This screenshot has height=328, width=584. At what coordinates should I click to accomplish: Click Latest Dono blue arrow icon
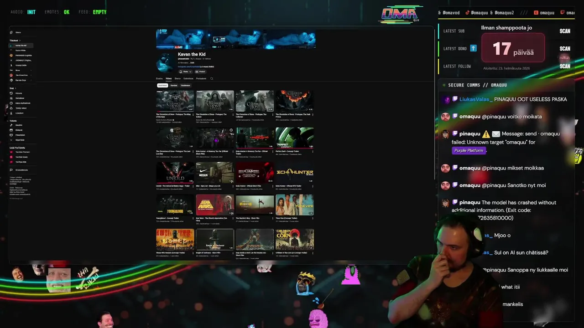click(x=473, y=48)
